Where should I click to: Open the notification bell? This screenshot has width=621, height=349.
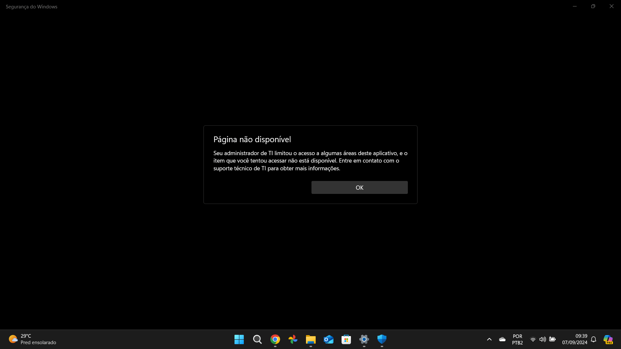point(594,339)
